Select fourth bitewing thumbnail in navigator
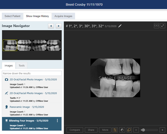 coord(54,45)
